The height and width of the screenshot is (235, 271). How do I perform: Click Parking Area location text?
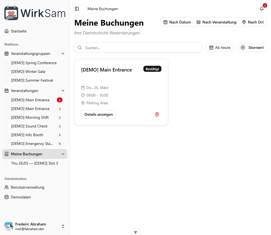click(97, 103)
